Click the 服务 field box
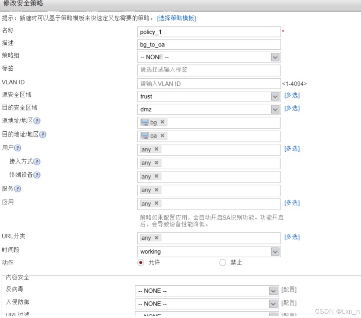 [x=209, y=190]
